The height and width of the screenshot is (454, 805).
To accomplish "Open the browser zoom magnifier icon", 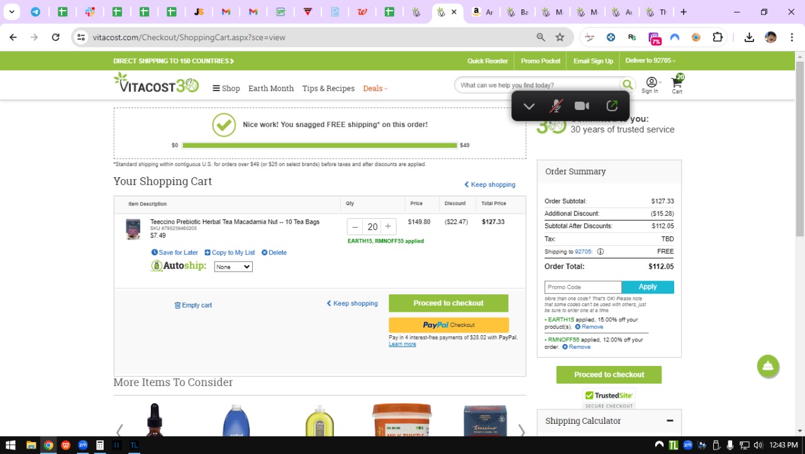I will click(x=541, y=37).
